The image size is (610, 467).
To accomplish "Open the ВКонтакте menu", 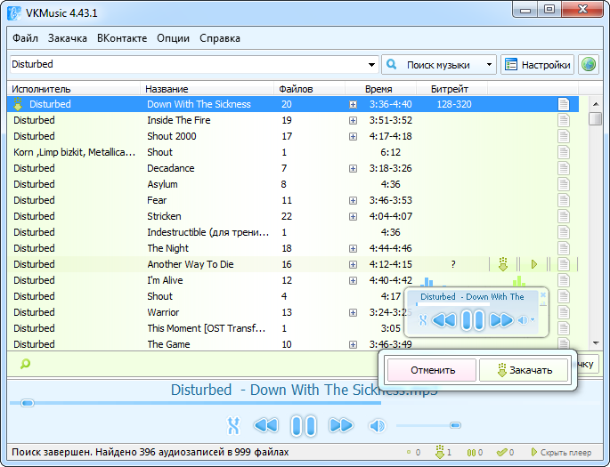I will point(122,38).
